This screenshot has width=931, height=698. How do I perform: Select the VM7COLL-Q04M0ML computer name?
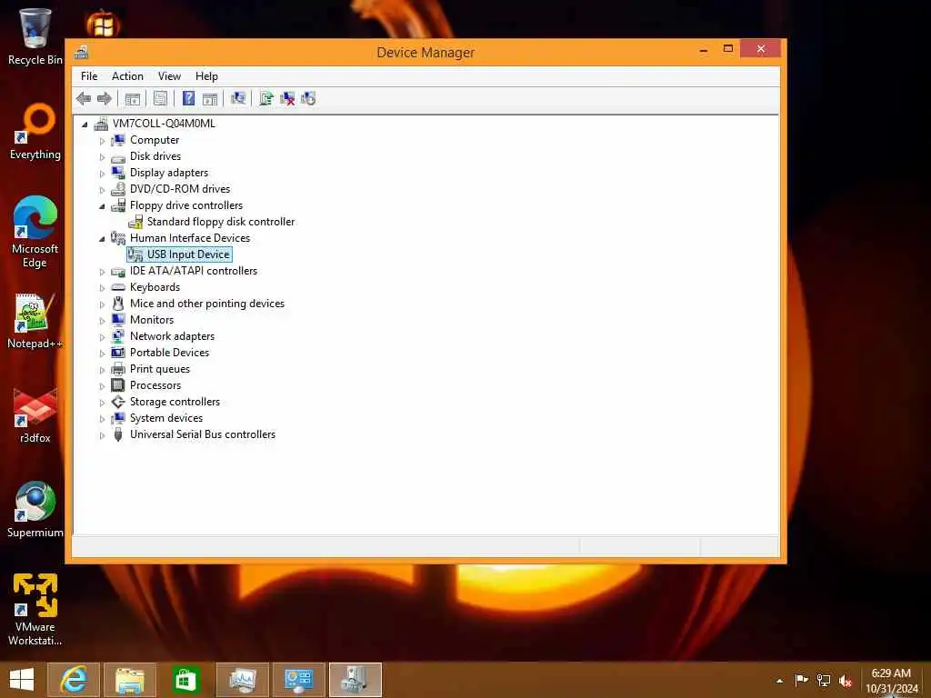pyautogui.click(x=164, y=124)
